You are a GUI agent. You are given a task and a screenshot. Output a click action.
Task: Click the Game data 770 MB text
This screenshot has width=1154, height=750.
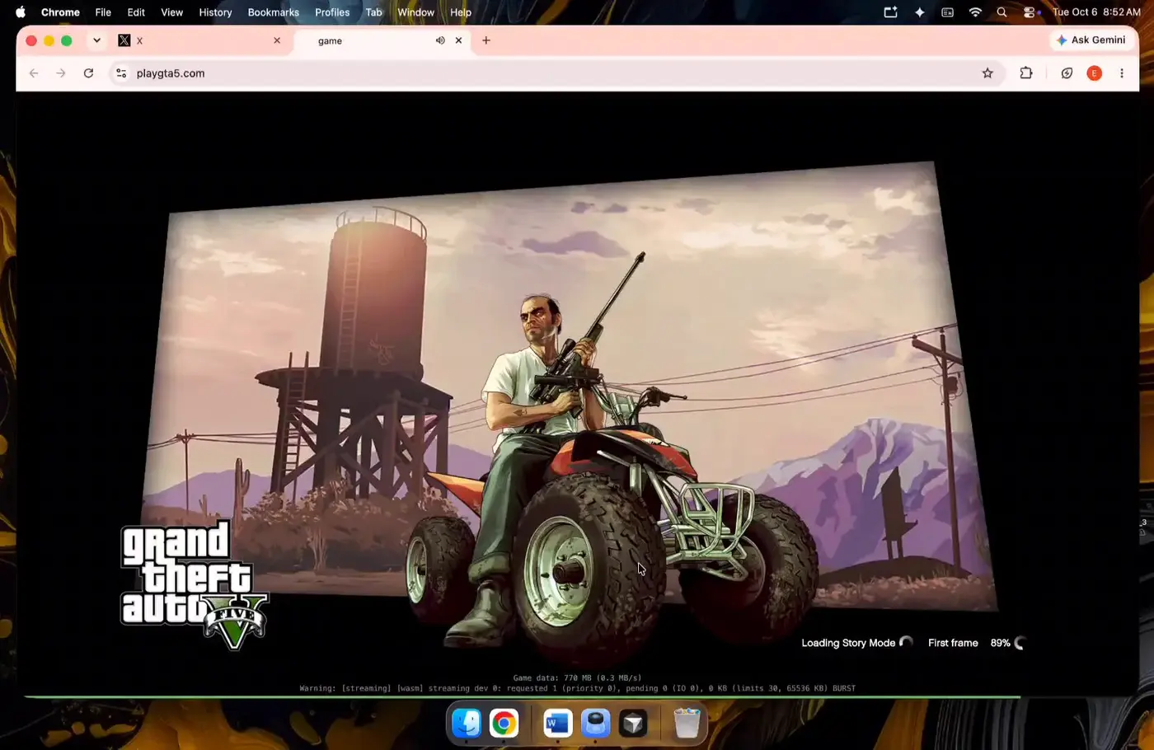[577, 677]
